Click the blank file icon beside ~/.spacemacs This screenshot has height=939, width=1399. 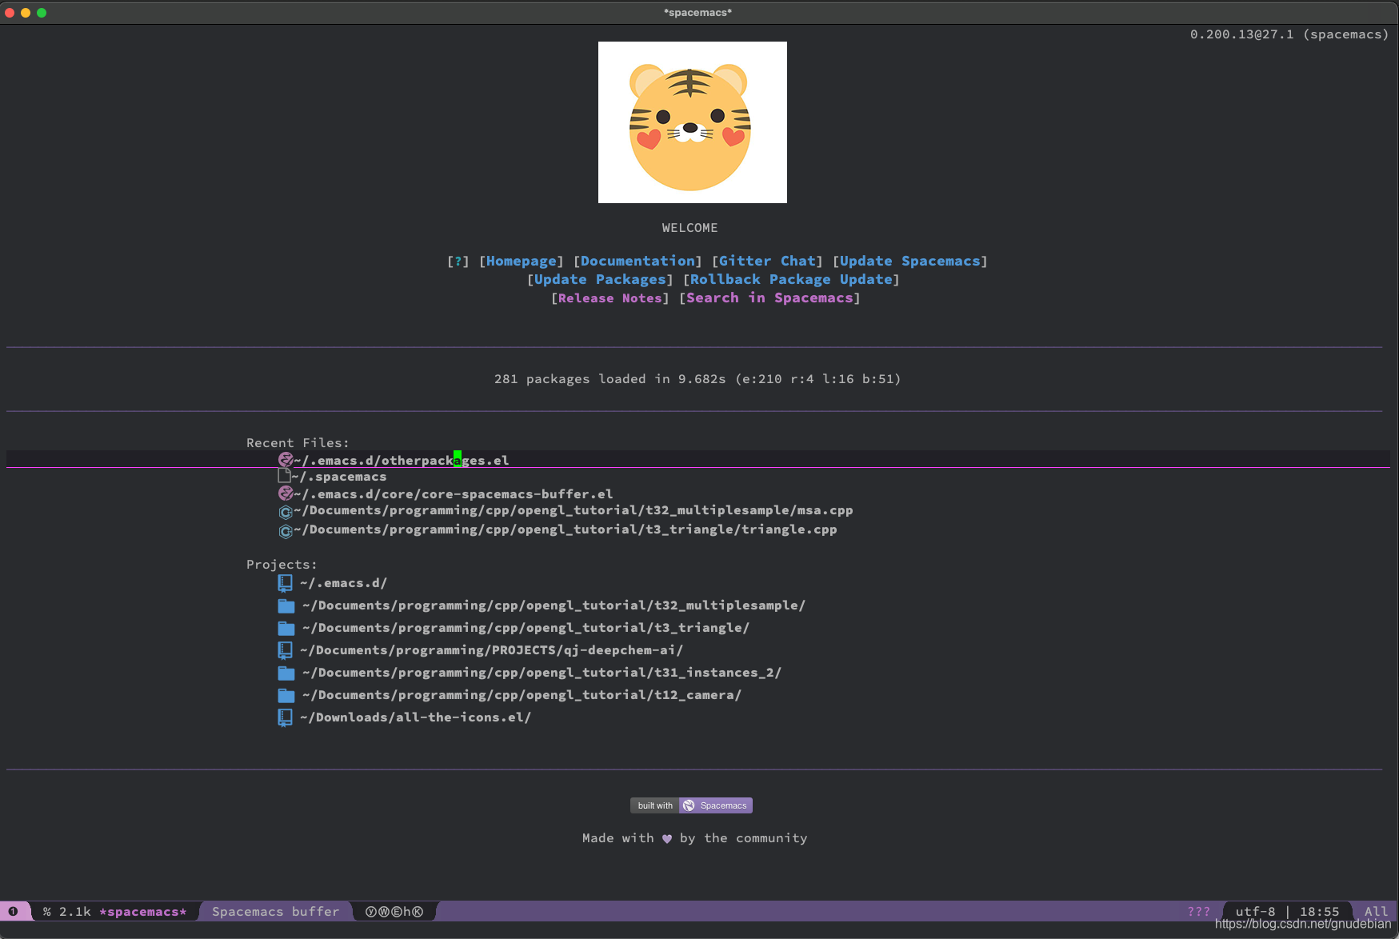[284, 476]
